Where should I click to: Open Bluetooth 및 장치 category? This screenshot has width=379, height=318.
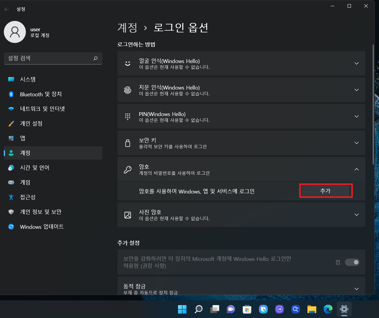pyautogui.click(x=53, y=94)
